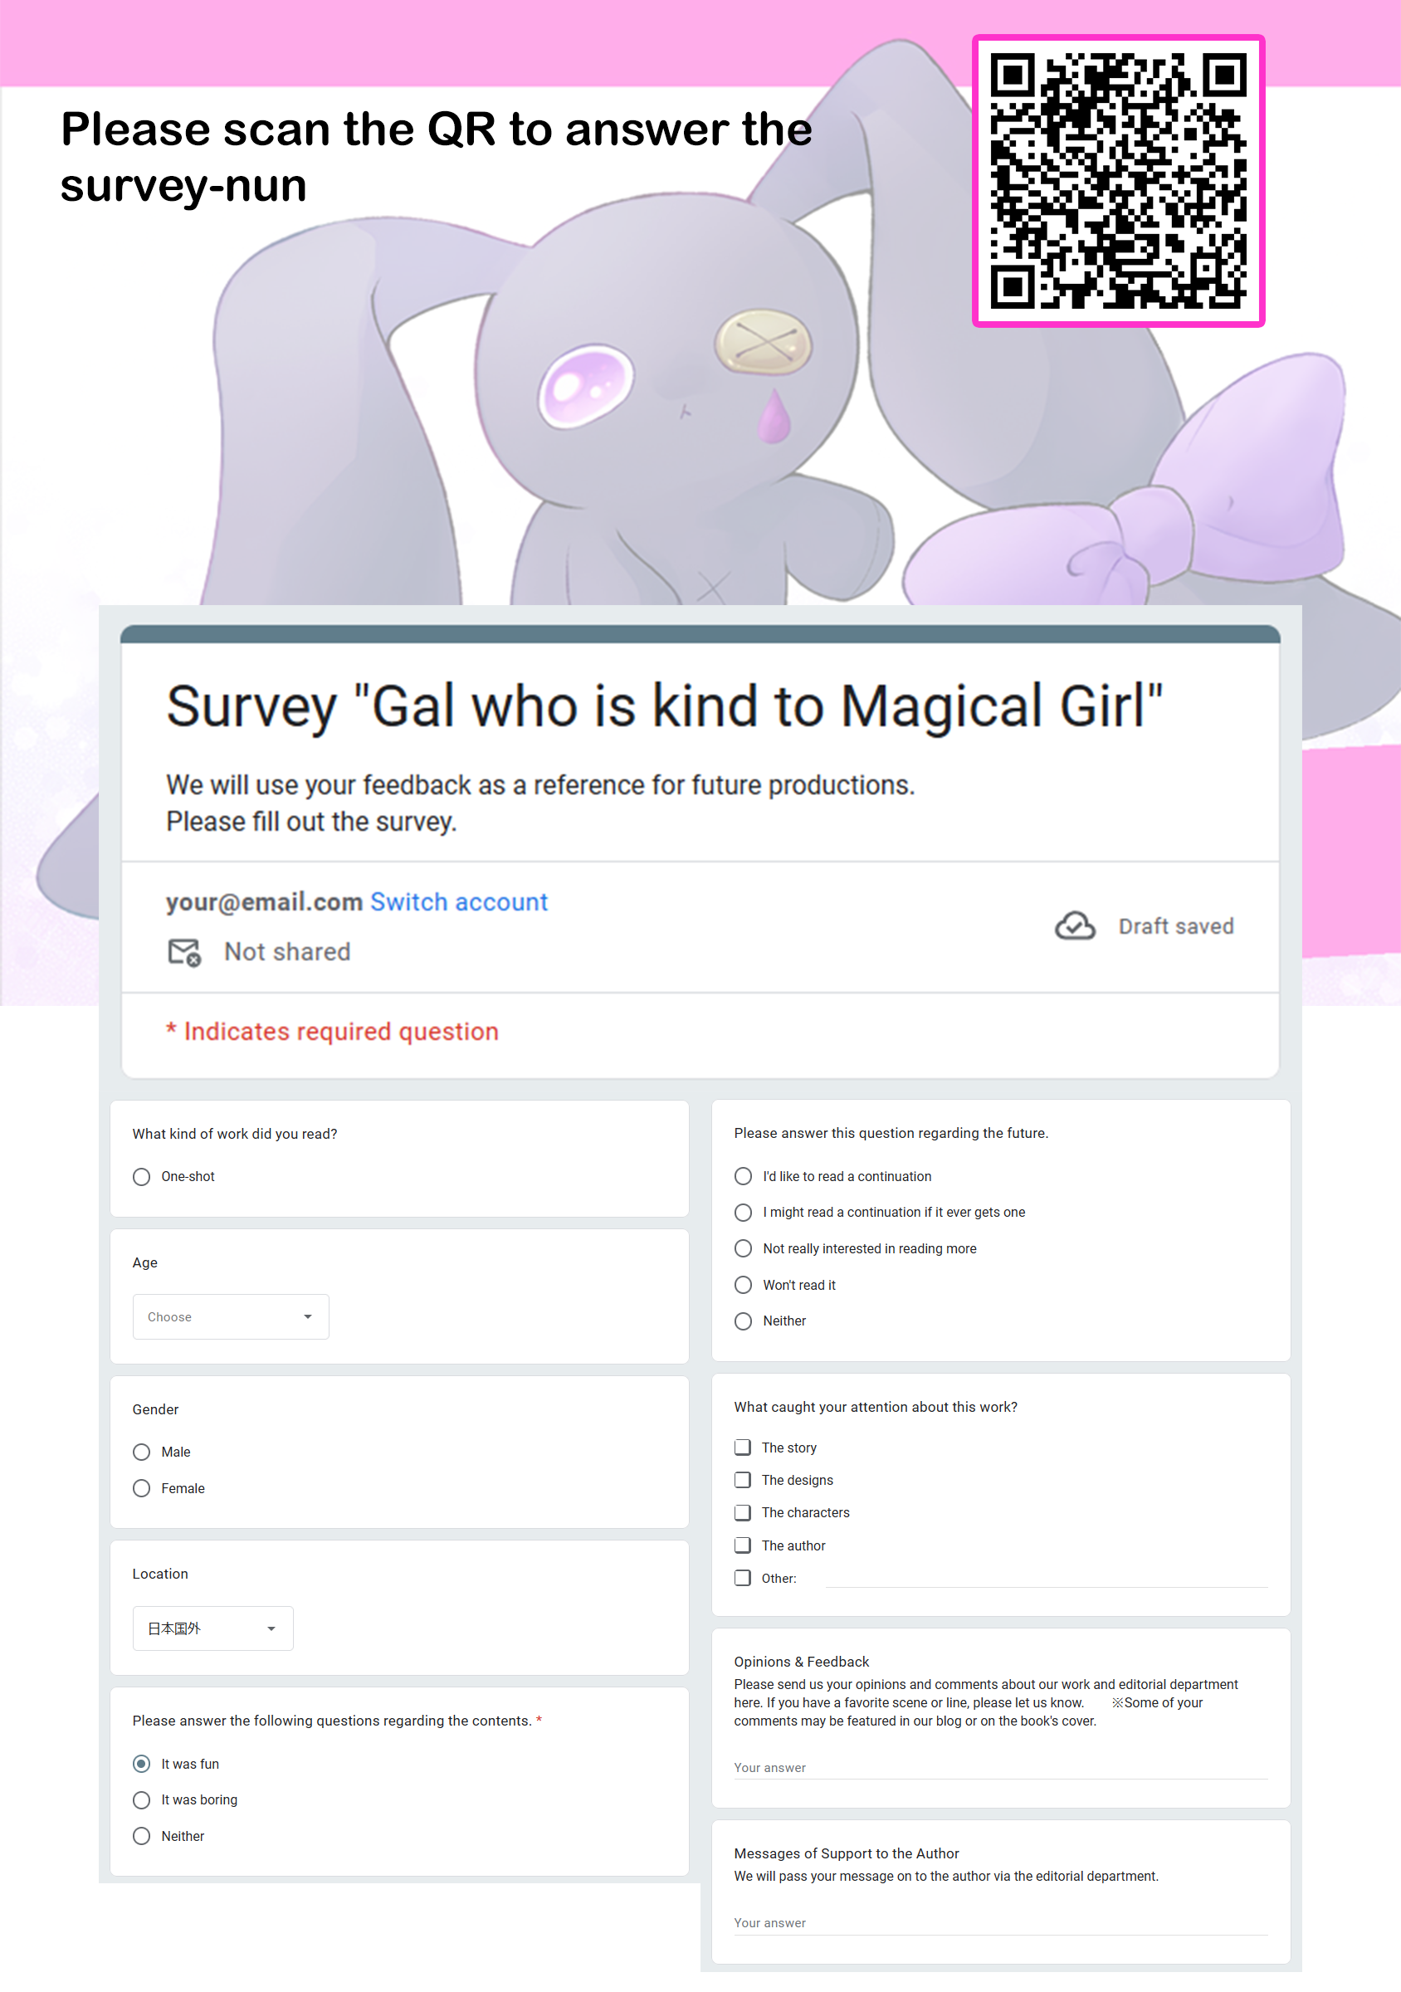
Task: Click the Draft saved cloud icon
Action: (1075, 925)
